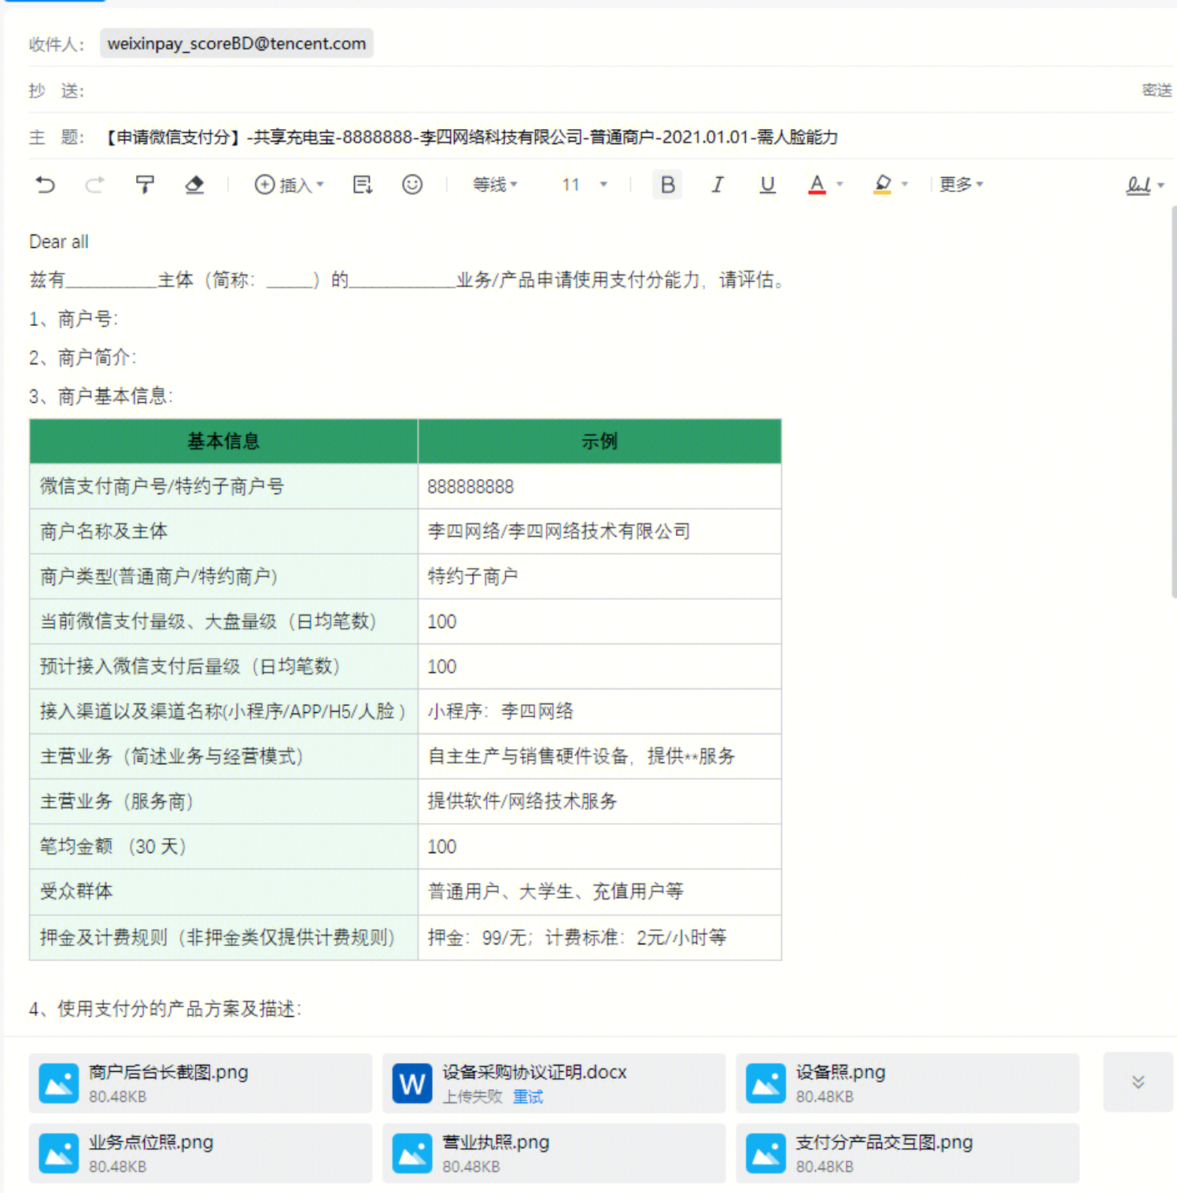Toggle underline formatting
The height and width of the screenshot is (1193, 1177).
click(x=768, y=185)
